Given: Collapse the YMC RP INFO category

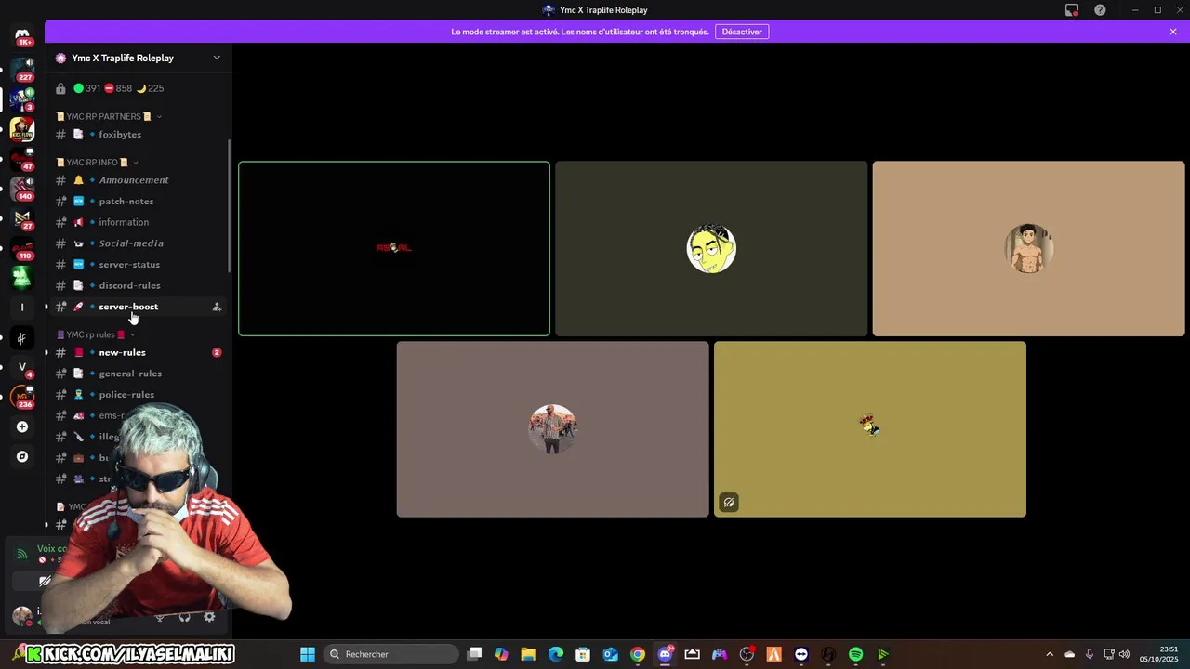Looking at the screenshot, I should coord(97,163).
